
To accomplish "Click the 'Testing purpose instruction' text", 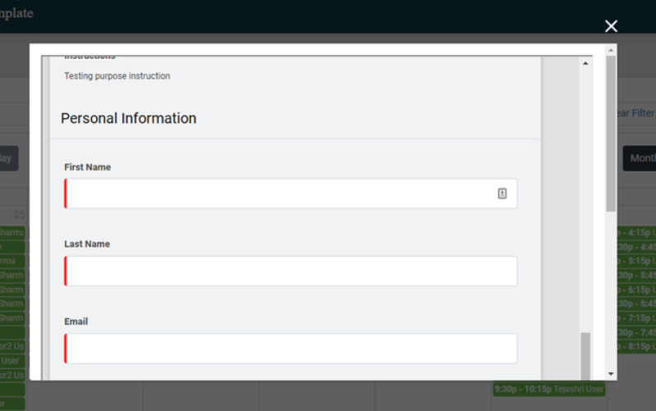I will 117,76.
